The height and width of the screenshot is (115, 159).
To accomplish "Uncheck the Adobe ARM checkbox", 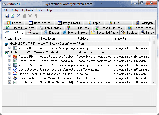I will [9, 56].
